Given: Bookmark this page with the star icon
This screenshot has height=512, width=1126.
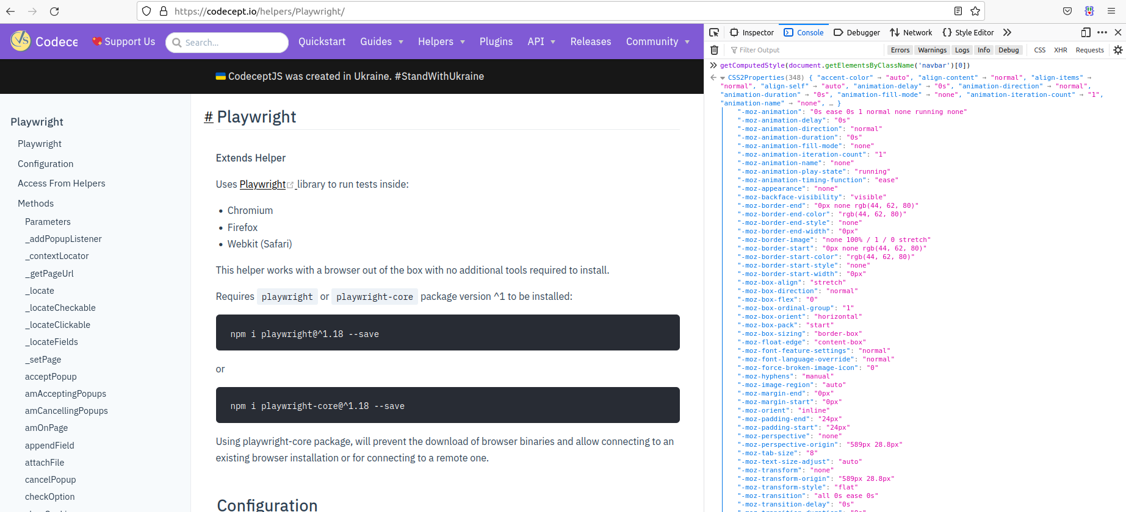Looking at the screenshot, I should pyautogui.click(x=975, y=12).
